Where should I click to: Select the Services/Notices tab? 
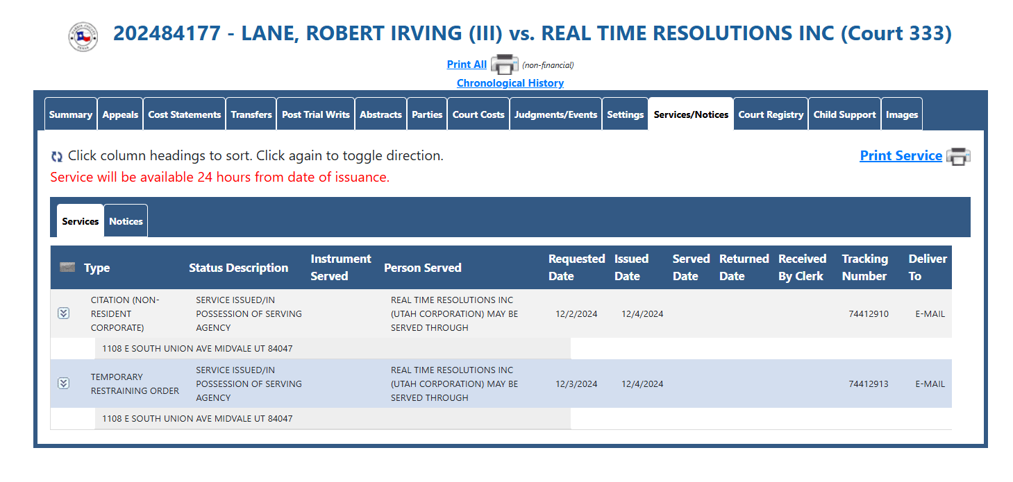click(x=691, y=114)
